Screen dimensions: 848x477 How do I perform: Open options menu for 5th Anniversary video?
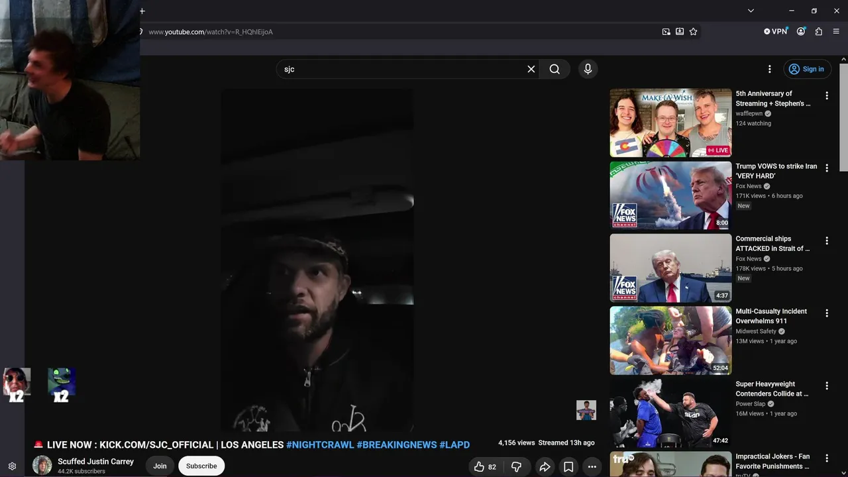click(826, 96)
